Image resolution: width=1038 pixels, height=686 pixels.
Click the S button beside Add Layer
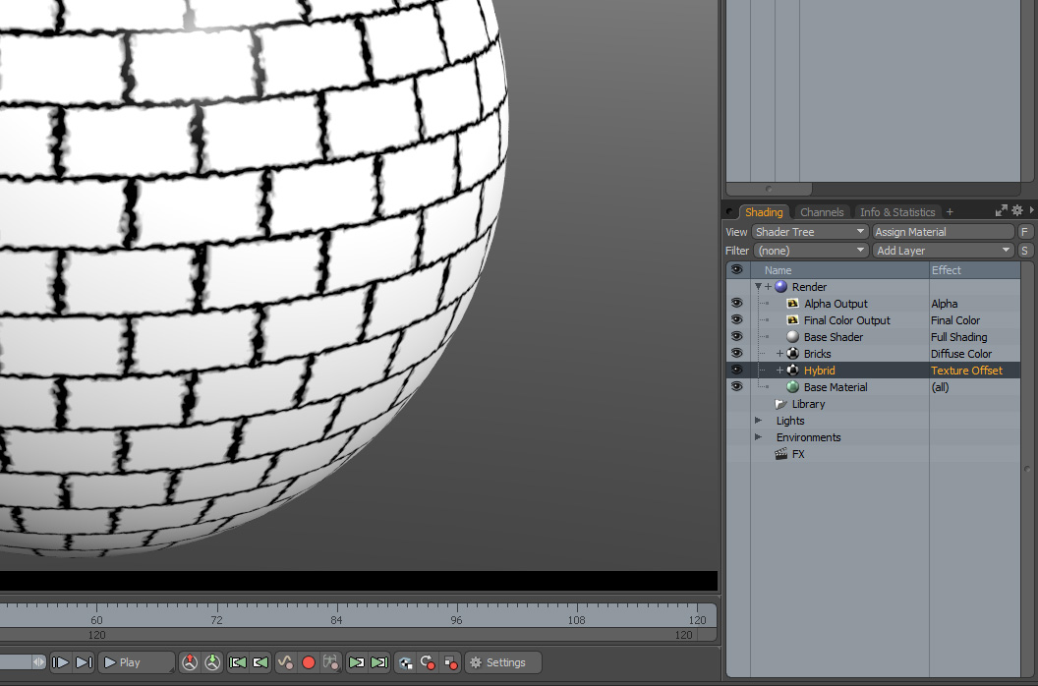tap(1025, 251)
